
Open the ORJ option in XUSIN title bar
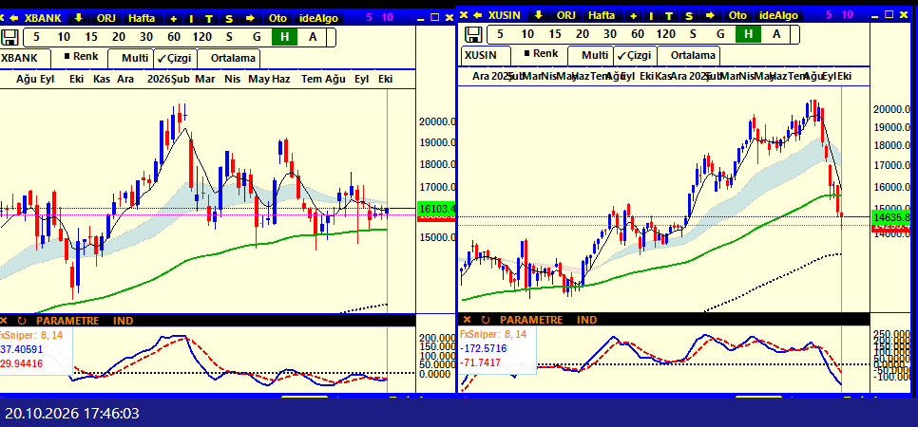[566, 16]
